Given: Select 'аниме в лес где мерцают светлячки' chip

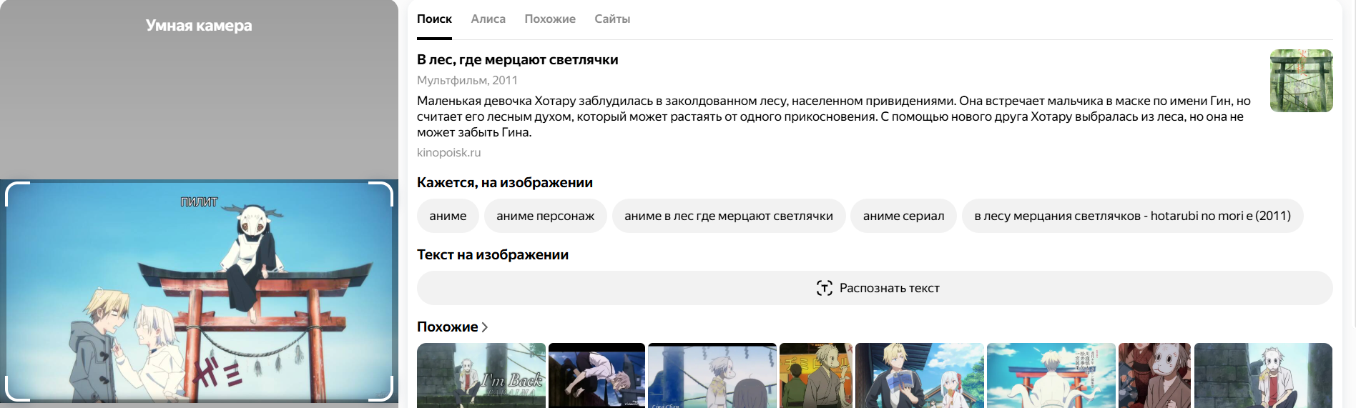Looking at the screenshot, I should [x=729, y=216].
